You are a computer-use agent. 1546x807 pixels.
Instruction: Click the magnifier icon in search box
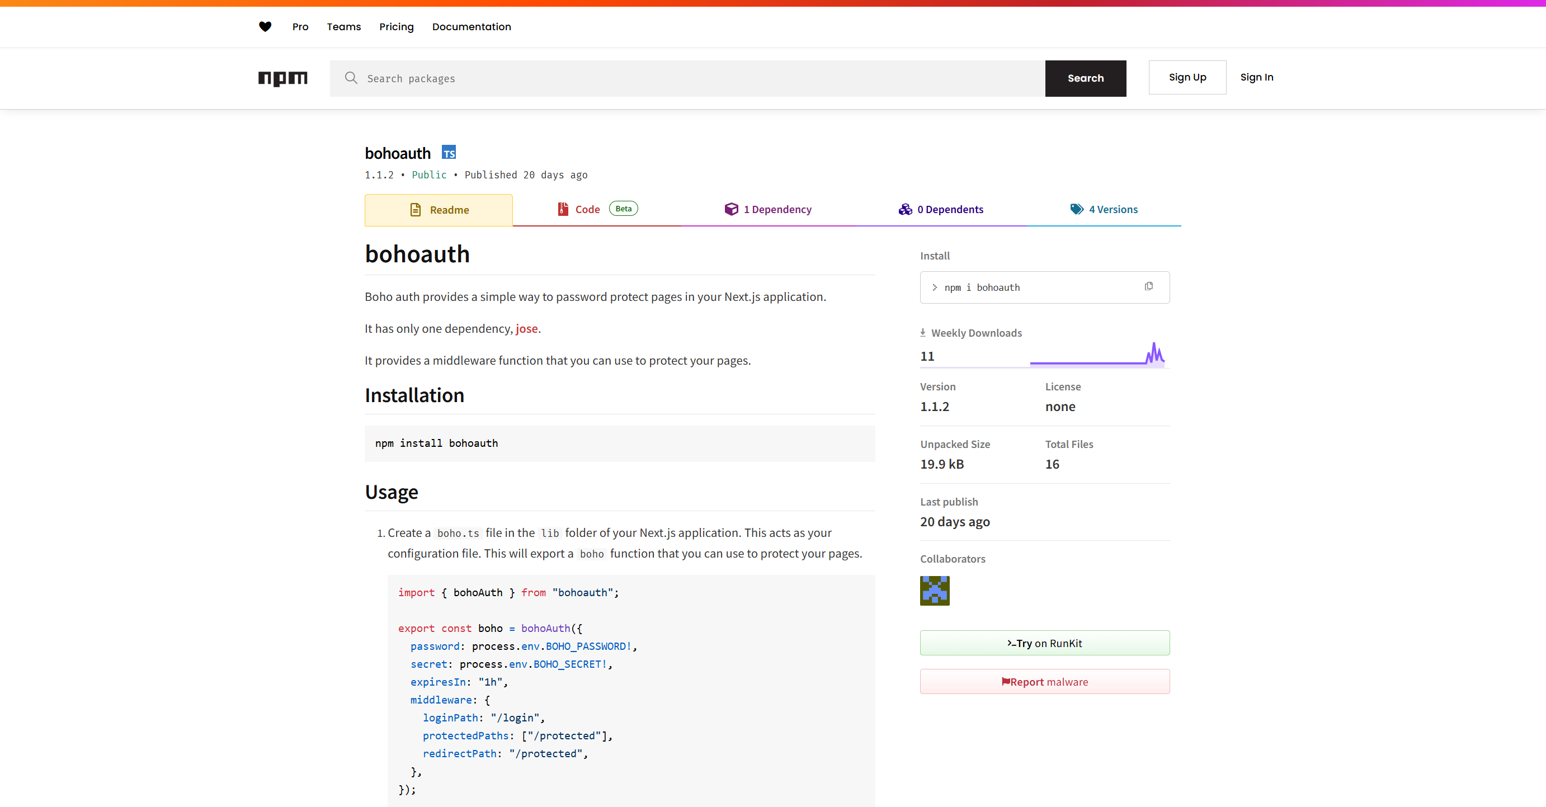pyautogui.click(x=351, y=78)
